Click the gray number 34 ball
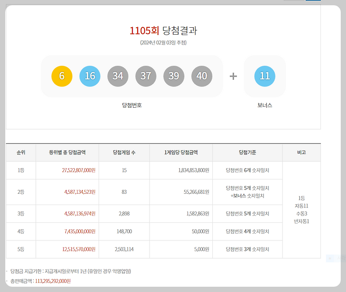This screenshot has height=292, width=346. point(118,76)
